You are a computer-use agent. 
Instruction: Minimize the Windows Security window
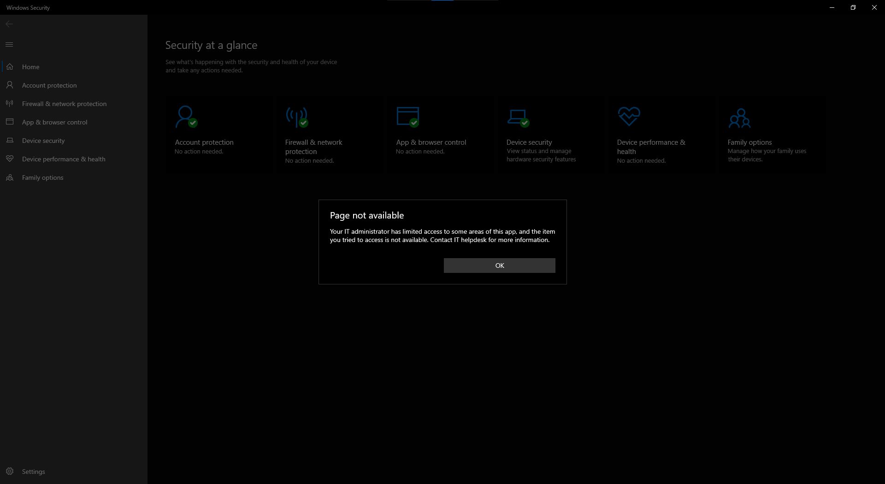[832, 7]
